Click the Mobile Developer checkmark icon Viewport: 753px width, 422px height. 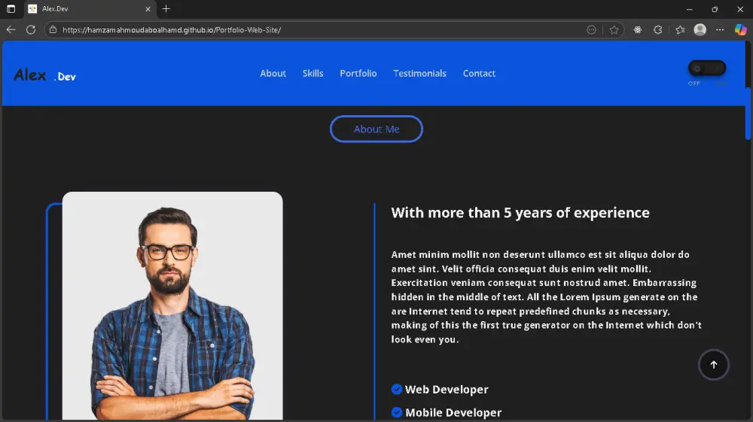coord(397,412)
